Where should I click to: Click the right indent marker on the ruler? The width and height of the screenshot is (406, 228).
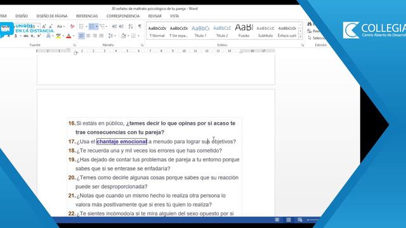coord(241,52)
